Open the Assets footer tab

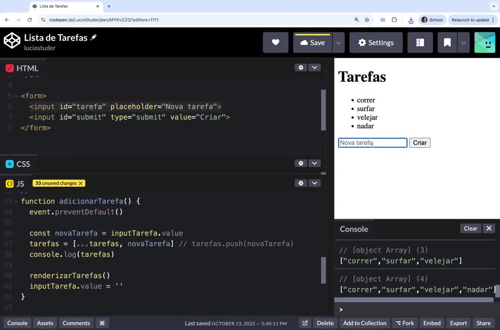point(45,323)
